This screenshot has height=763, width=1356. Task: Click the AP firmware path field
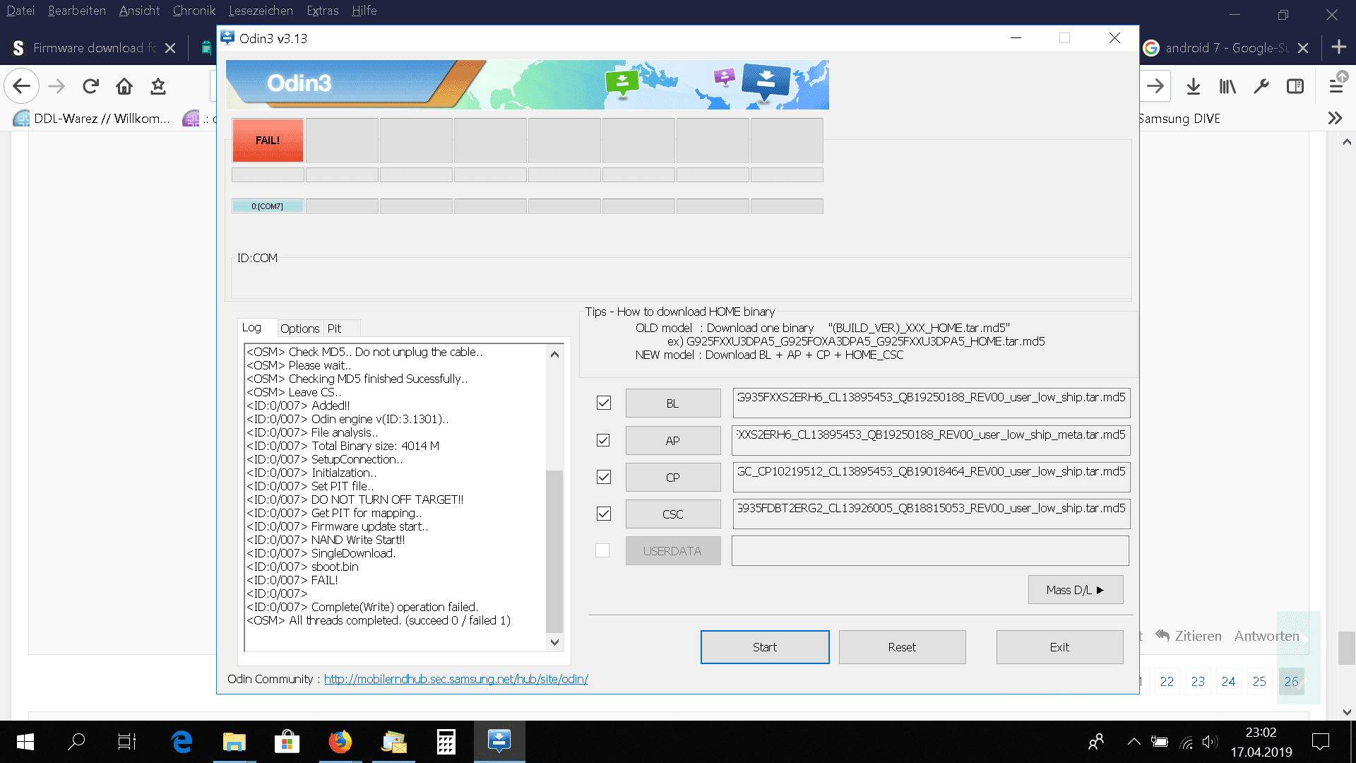click(931, 440)
